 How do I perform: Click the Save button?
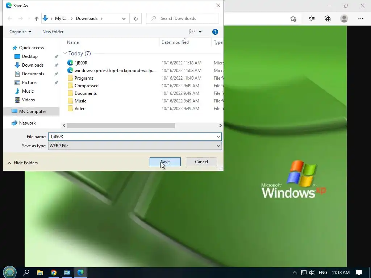(165, 162)
